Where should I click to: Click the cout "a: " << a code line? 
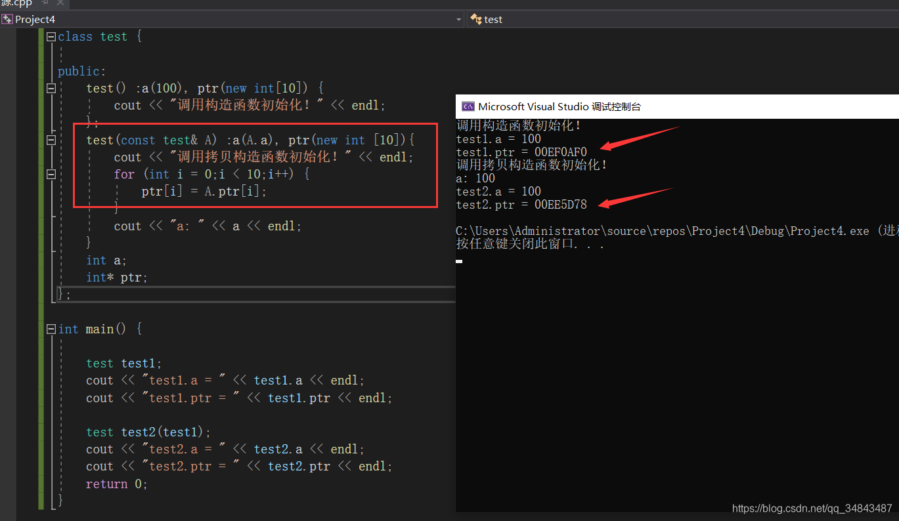click(x=208, y=226)
